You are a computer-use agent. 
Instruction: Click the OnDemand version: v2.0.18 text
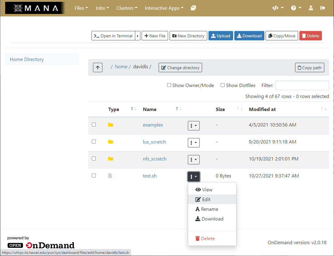(297, 243)
